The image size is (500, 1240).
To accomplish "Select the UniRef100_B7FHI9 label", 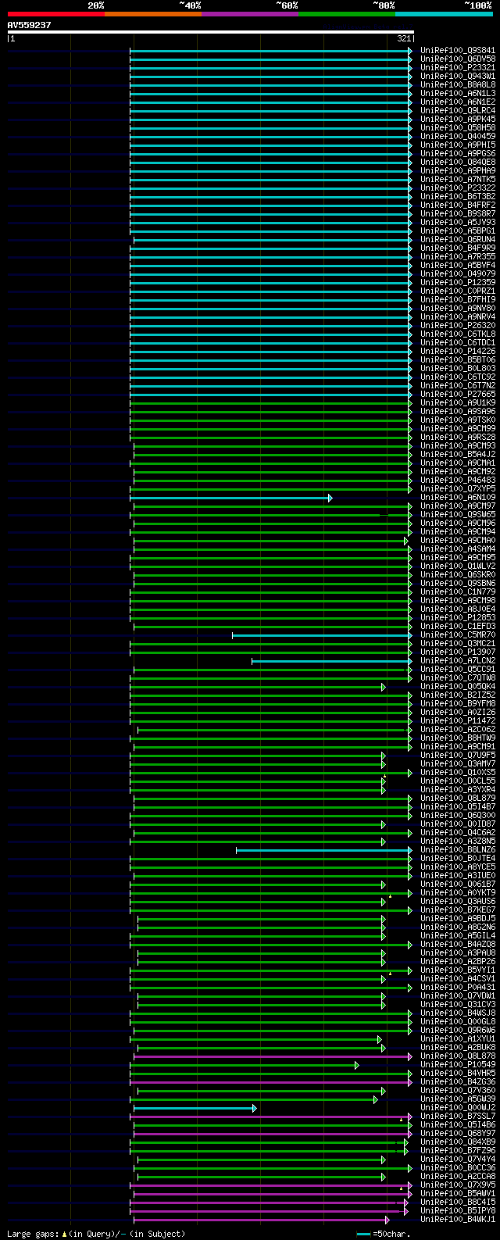I will [x=458, y=300].
